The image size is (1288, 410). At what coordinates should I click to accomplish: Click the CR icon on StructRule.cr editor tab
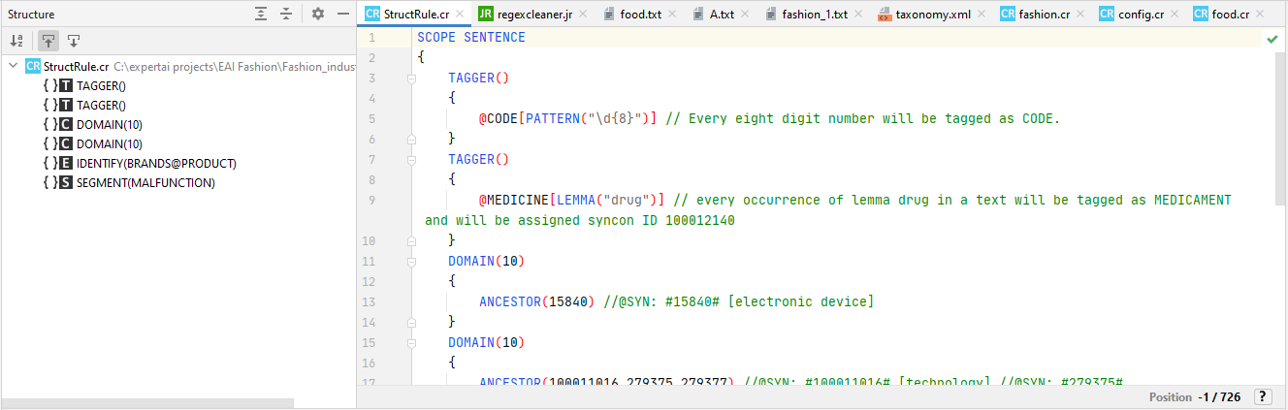coord(372,14)
